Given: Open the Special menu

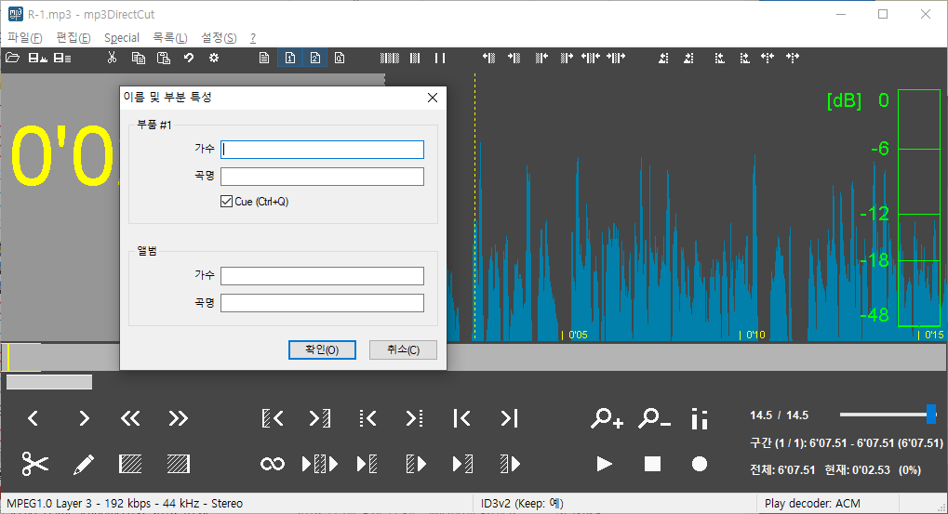Looking at the screenshot, I should click(x=122, y=38).
